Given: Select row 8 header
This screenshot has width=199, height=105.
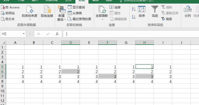Looking at the screenshot, I should pos(3,81).
